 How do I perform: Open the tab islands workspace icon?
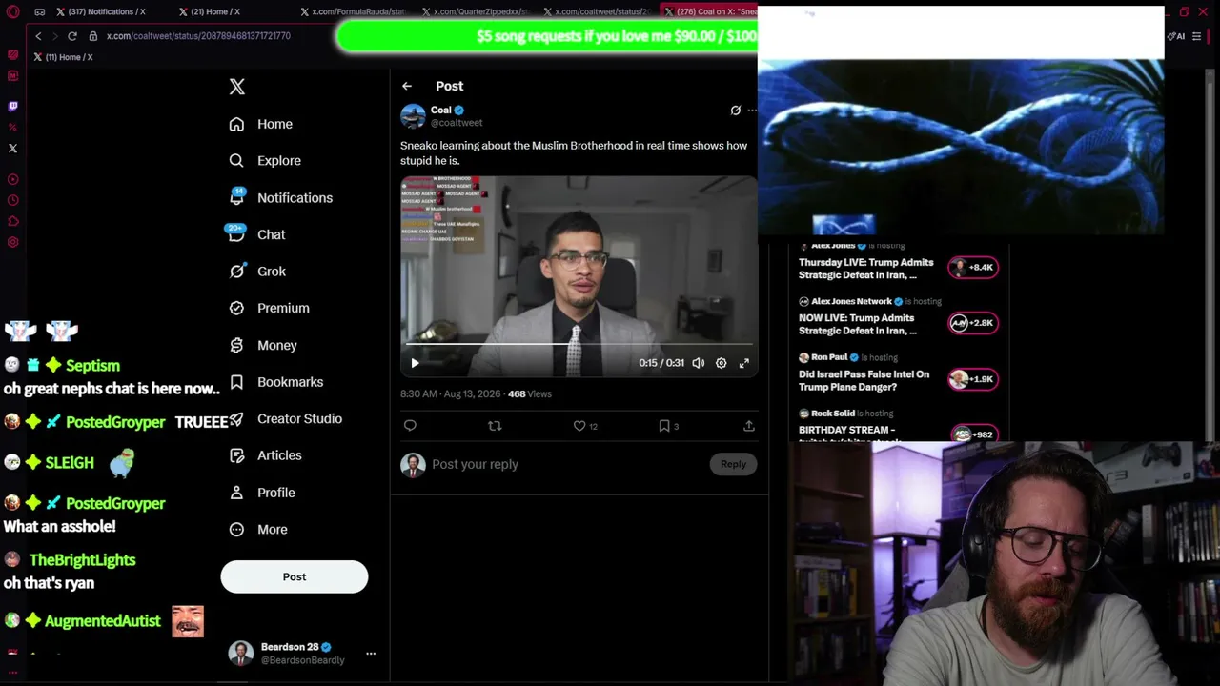point(40,12)
